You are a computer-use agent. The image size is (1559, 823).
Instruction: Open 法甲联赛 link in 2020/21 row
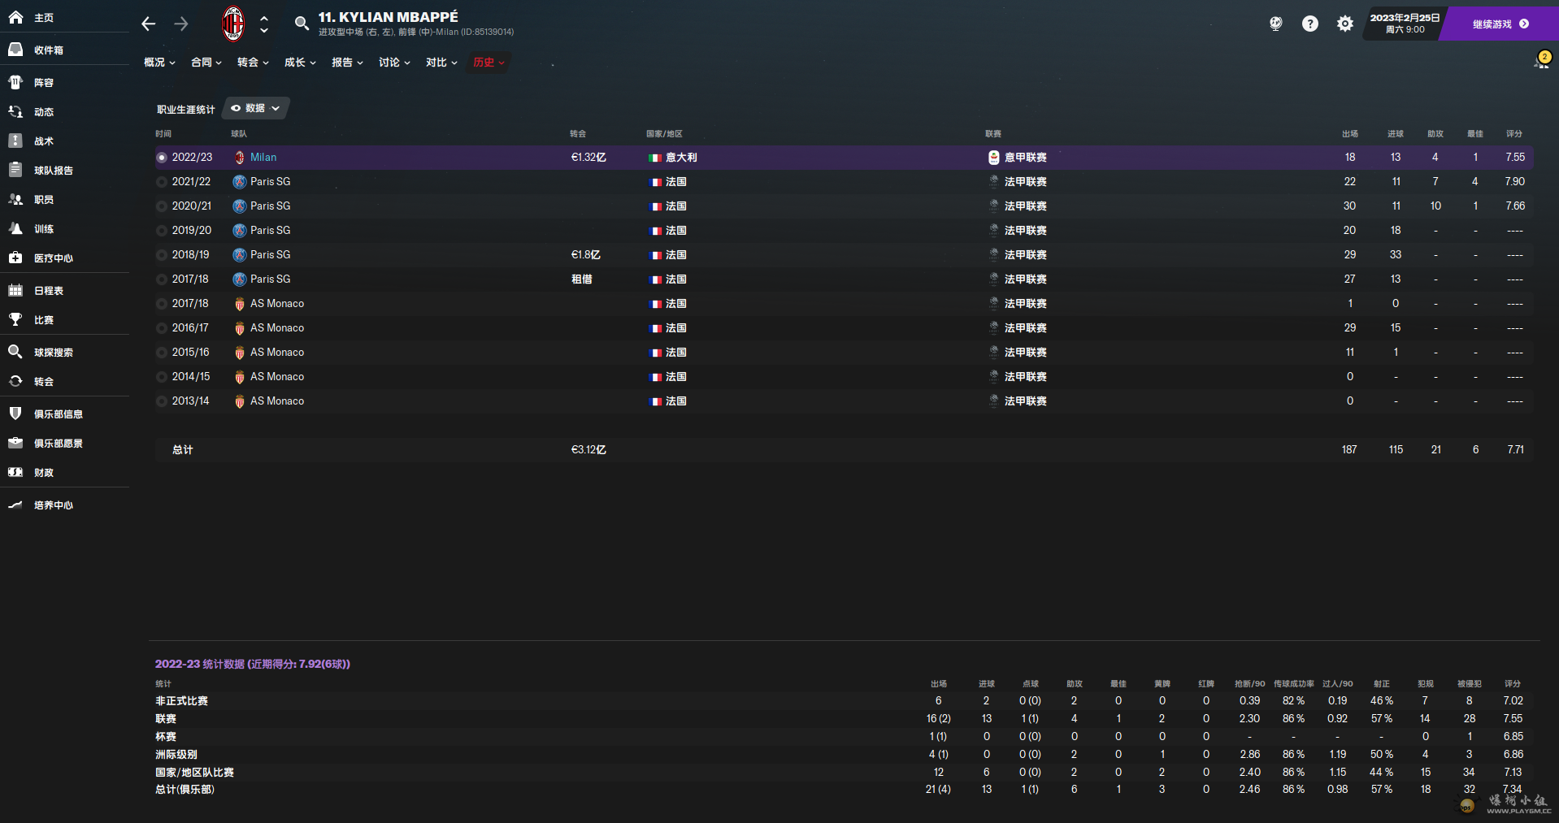[1025, 206]
